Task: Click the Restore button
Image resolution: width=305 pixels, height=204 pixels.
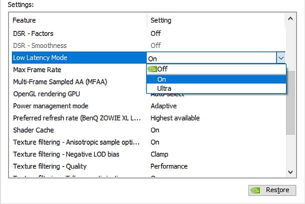Action: point(272,190)
